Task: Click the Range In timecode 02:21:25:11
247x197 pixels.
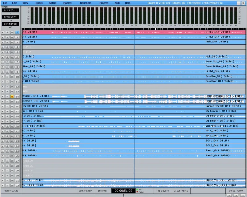Action: pos(10,10)
